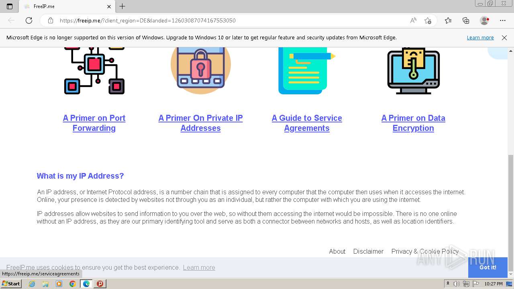The image size is (514, 289).
Task: Open a new tab with plus button
Action: pyautogui.click(x=122, y=6)
